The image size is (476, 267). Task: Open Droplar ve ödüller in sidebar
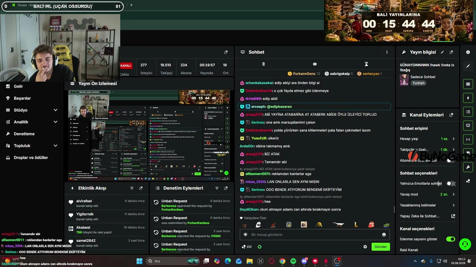click(31, 158)
